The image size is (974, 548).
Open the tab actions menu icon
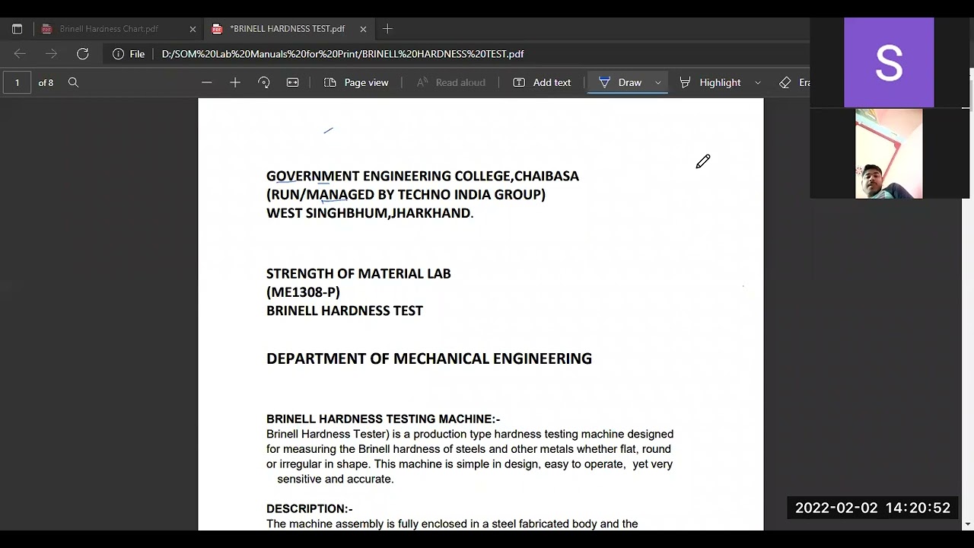(x=17, y=29)
